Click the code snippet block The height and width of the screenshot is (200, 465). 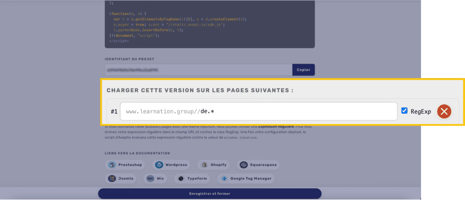[210, 24]
